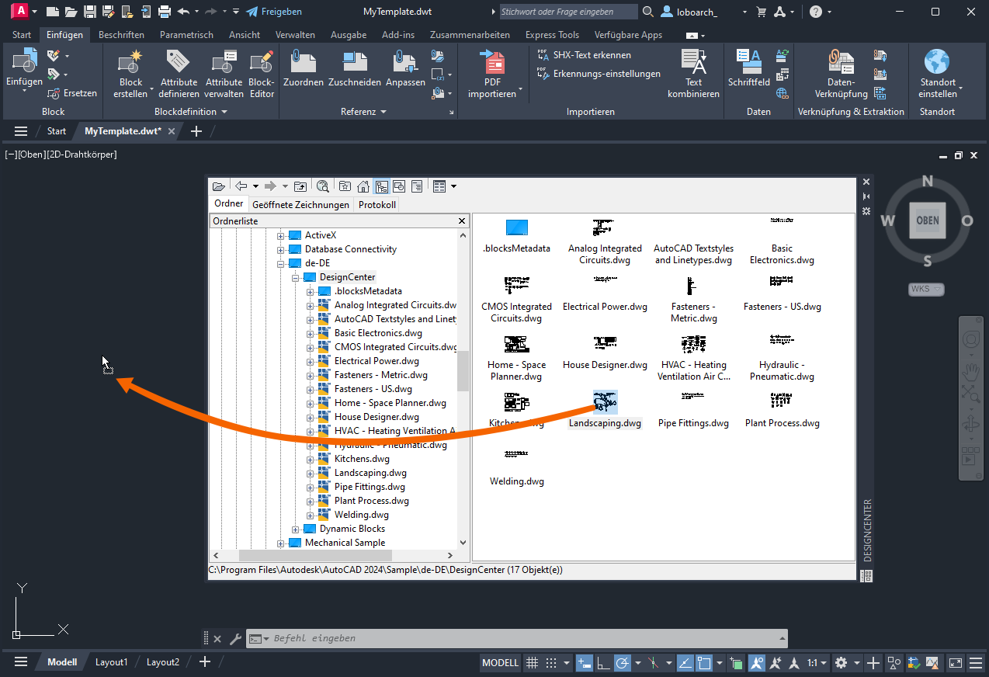
Task: Open the Start file tab
Action: tap(57, 131)
